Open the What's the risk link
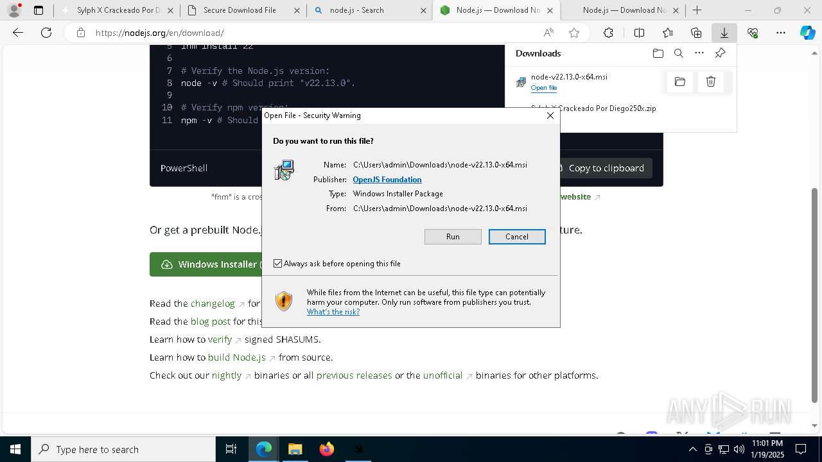This screenshot has width=822, height=462. pos(333,312)
